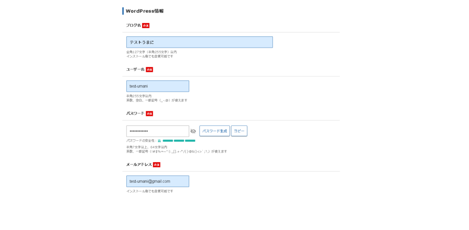Click the ユーザー名 field label
This screenshot has width=469, height=230.
coord(135,69)
